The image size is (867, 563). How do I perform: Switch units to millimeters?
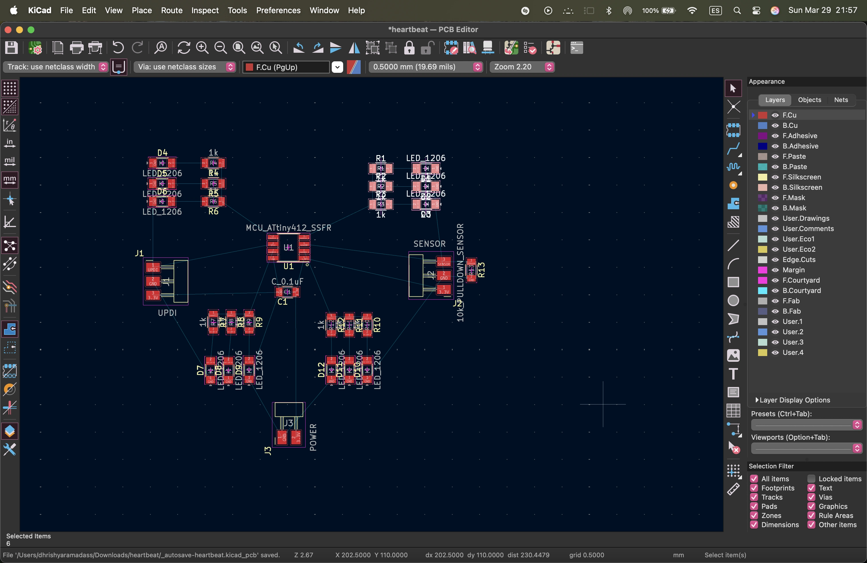click(x=10, y=179)
